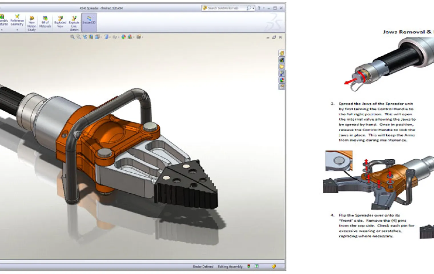Click the search magnifier in the help box
Image resolution: width=434 pixels, height=274 pixels.
click(249, 8)
